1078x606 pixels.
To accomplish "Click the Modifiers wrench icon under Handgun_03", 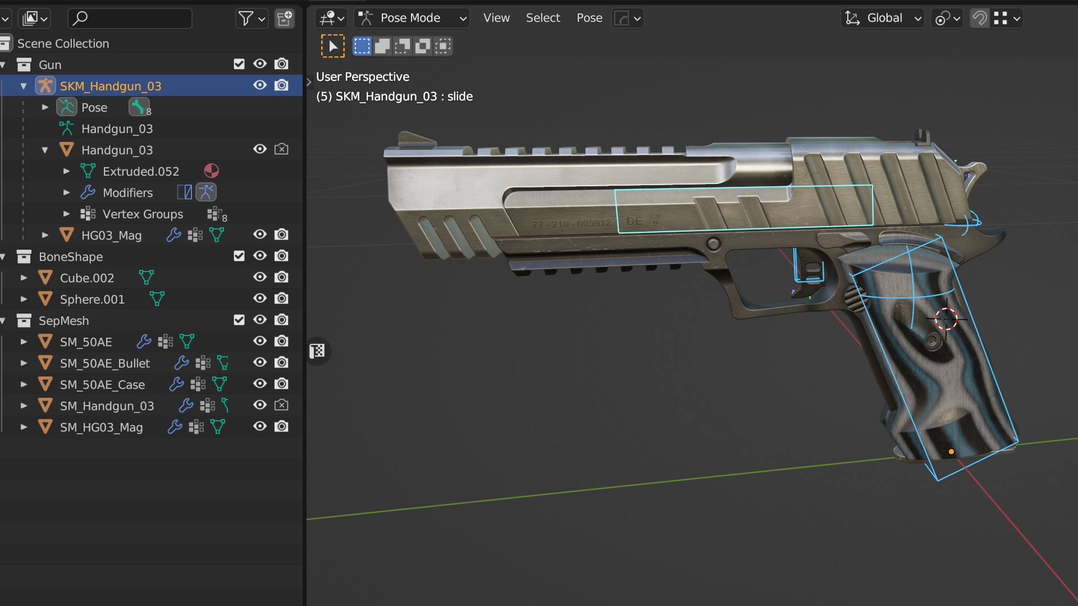I will (x=88, y=192).
